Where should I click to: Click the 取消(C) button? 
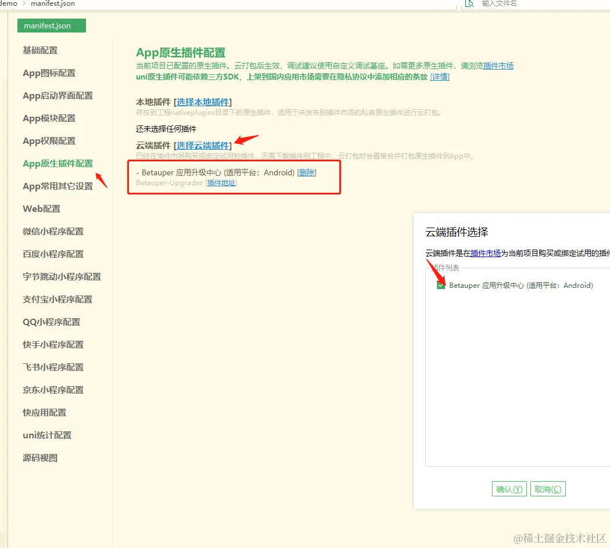coord(548,489)
